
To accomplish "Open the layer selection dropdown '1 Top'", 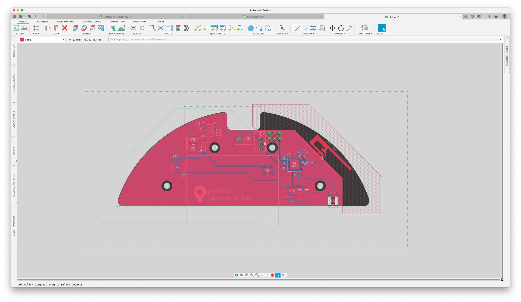I will 42,40.
